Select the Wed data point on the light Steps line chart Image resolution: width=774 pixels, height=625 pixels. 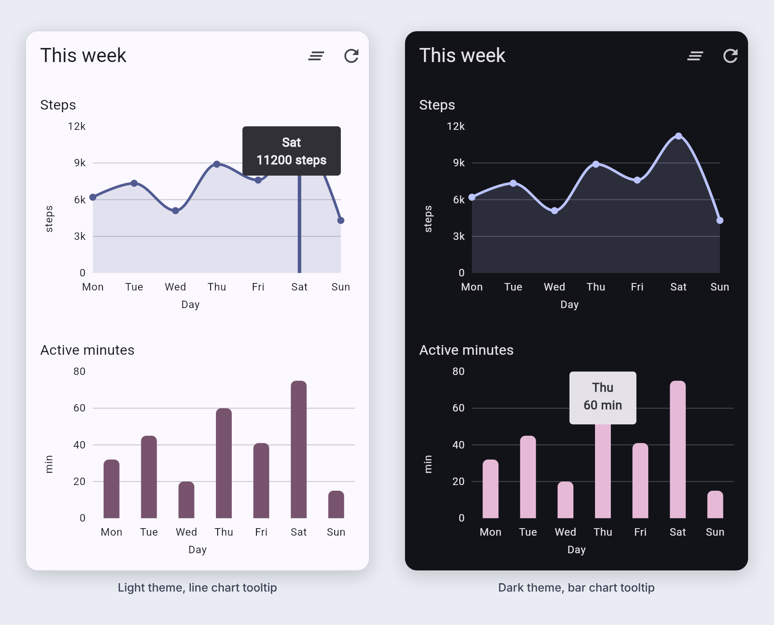click(175, 211)
